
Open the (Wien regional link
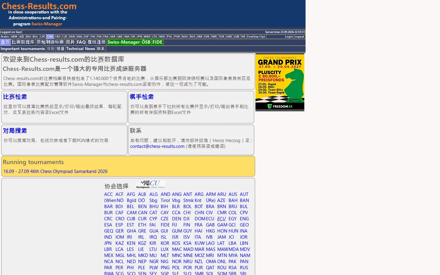pos(110,200)
